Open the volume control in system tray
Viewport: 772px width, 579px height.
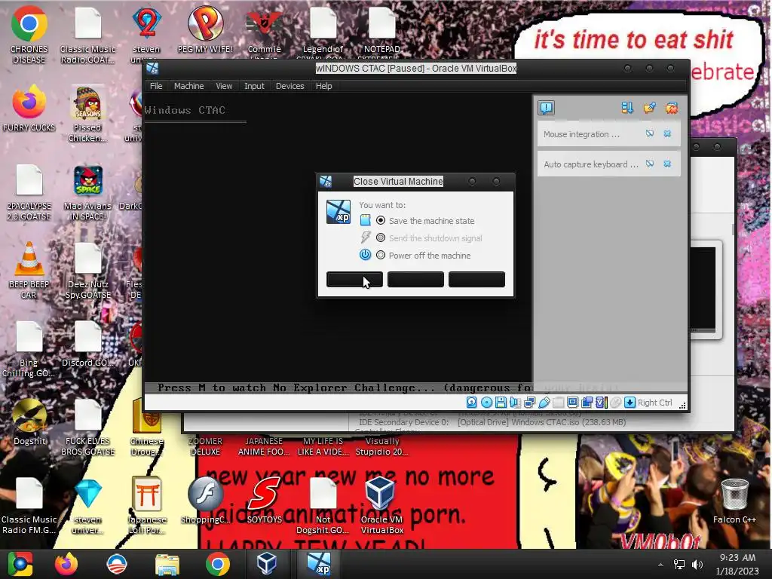(697, 565)
